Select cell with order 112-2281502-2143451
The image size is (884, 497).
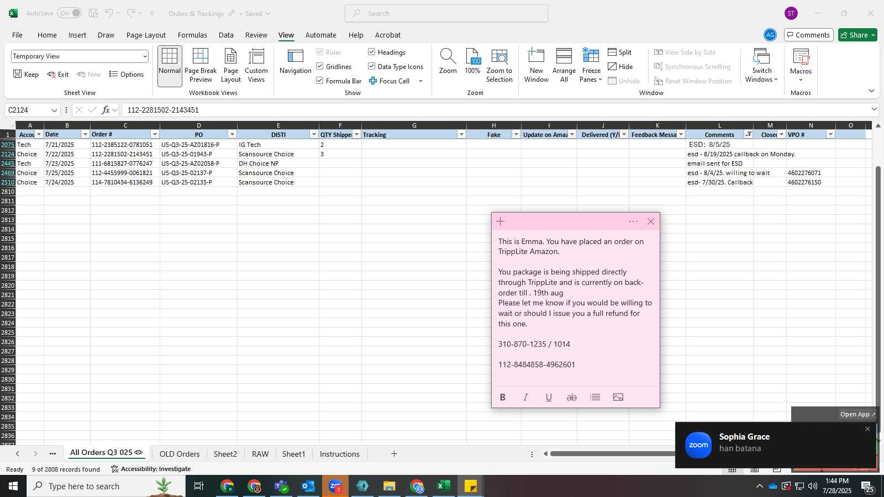click(125, 154)
